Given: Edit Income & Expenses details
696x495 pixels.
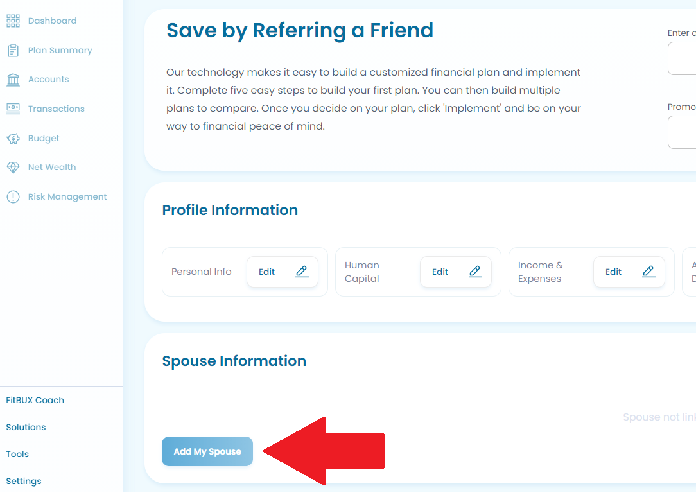Looking at the screenshot, I should click(x=629, y=272).
